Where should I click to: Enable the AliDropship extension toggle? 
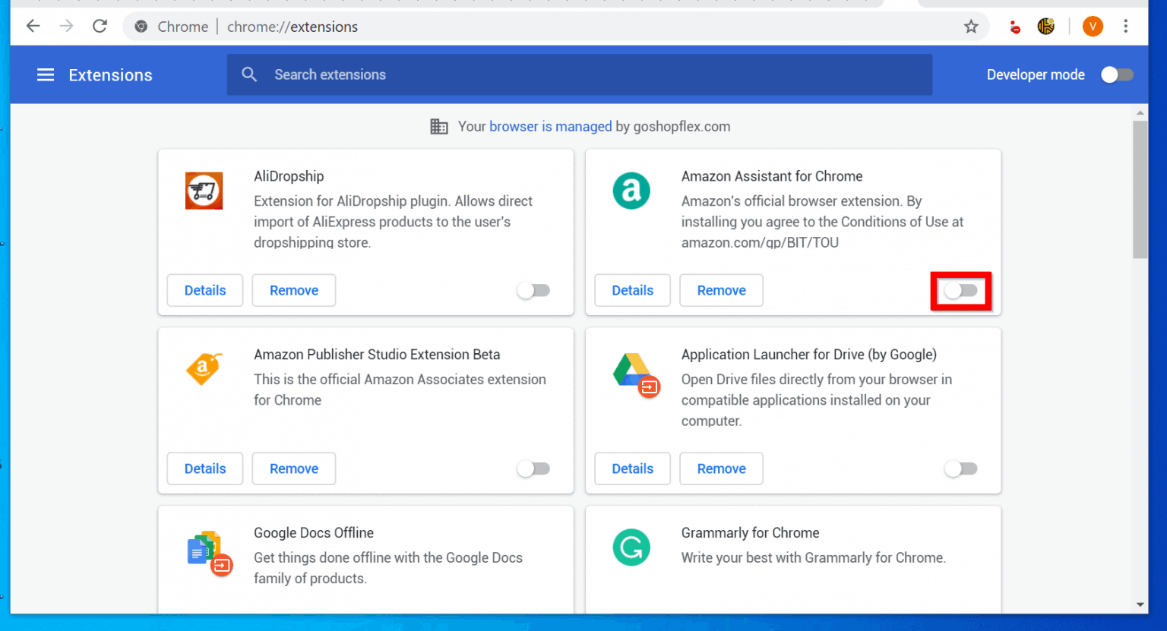533,290
